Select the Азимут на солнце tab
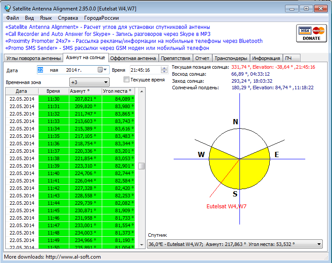Screen dimensions: 332x263 point(86,57)
